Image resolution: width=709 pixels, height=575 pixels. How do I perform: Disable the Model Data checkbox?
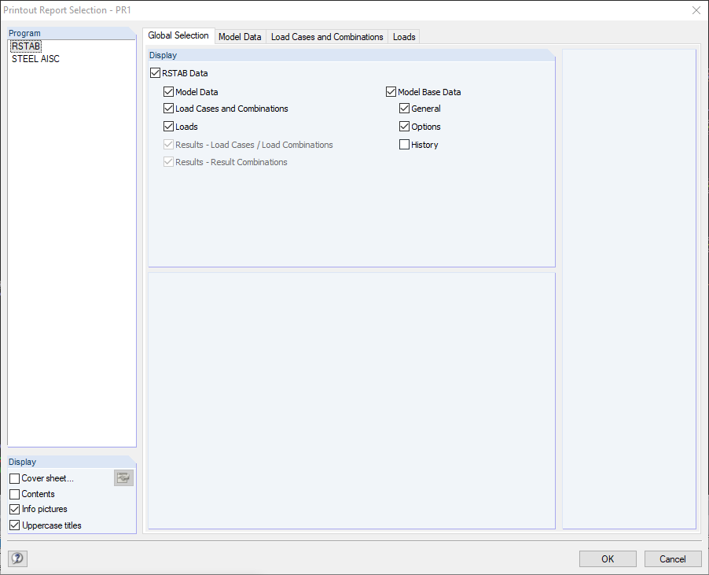pyautogui.click(x=168, y=91)
